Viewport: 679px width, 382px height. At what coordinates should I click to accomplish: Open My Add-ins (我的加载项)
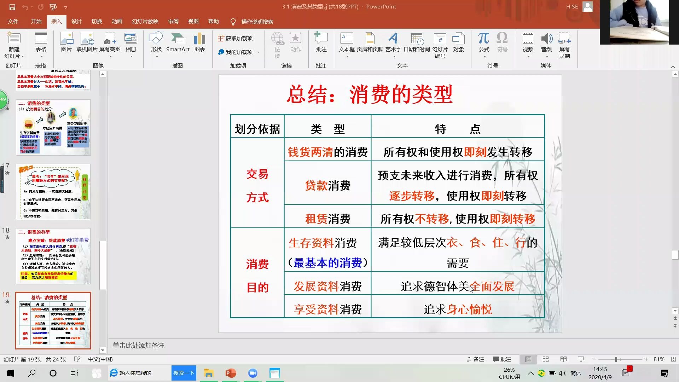(235, 52)
